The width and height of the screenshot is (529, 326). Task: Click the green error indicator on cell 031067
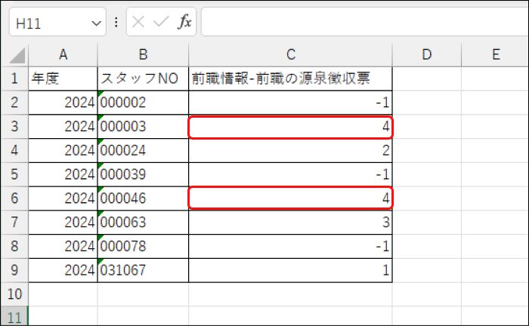pyautogui.click(x=100, y=260)
